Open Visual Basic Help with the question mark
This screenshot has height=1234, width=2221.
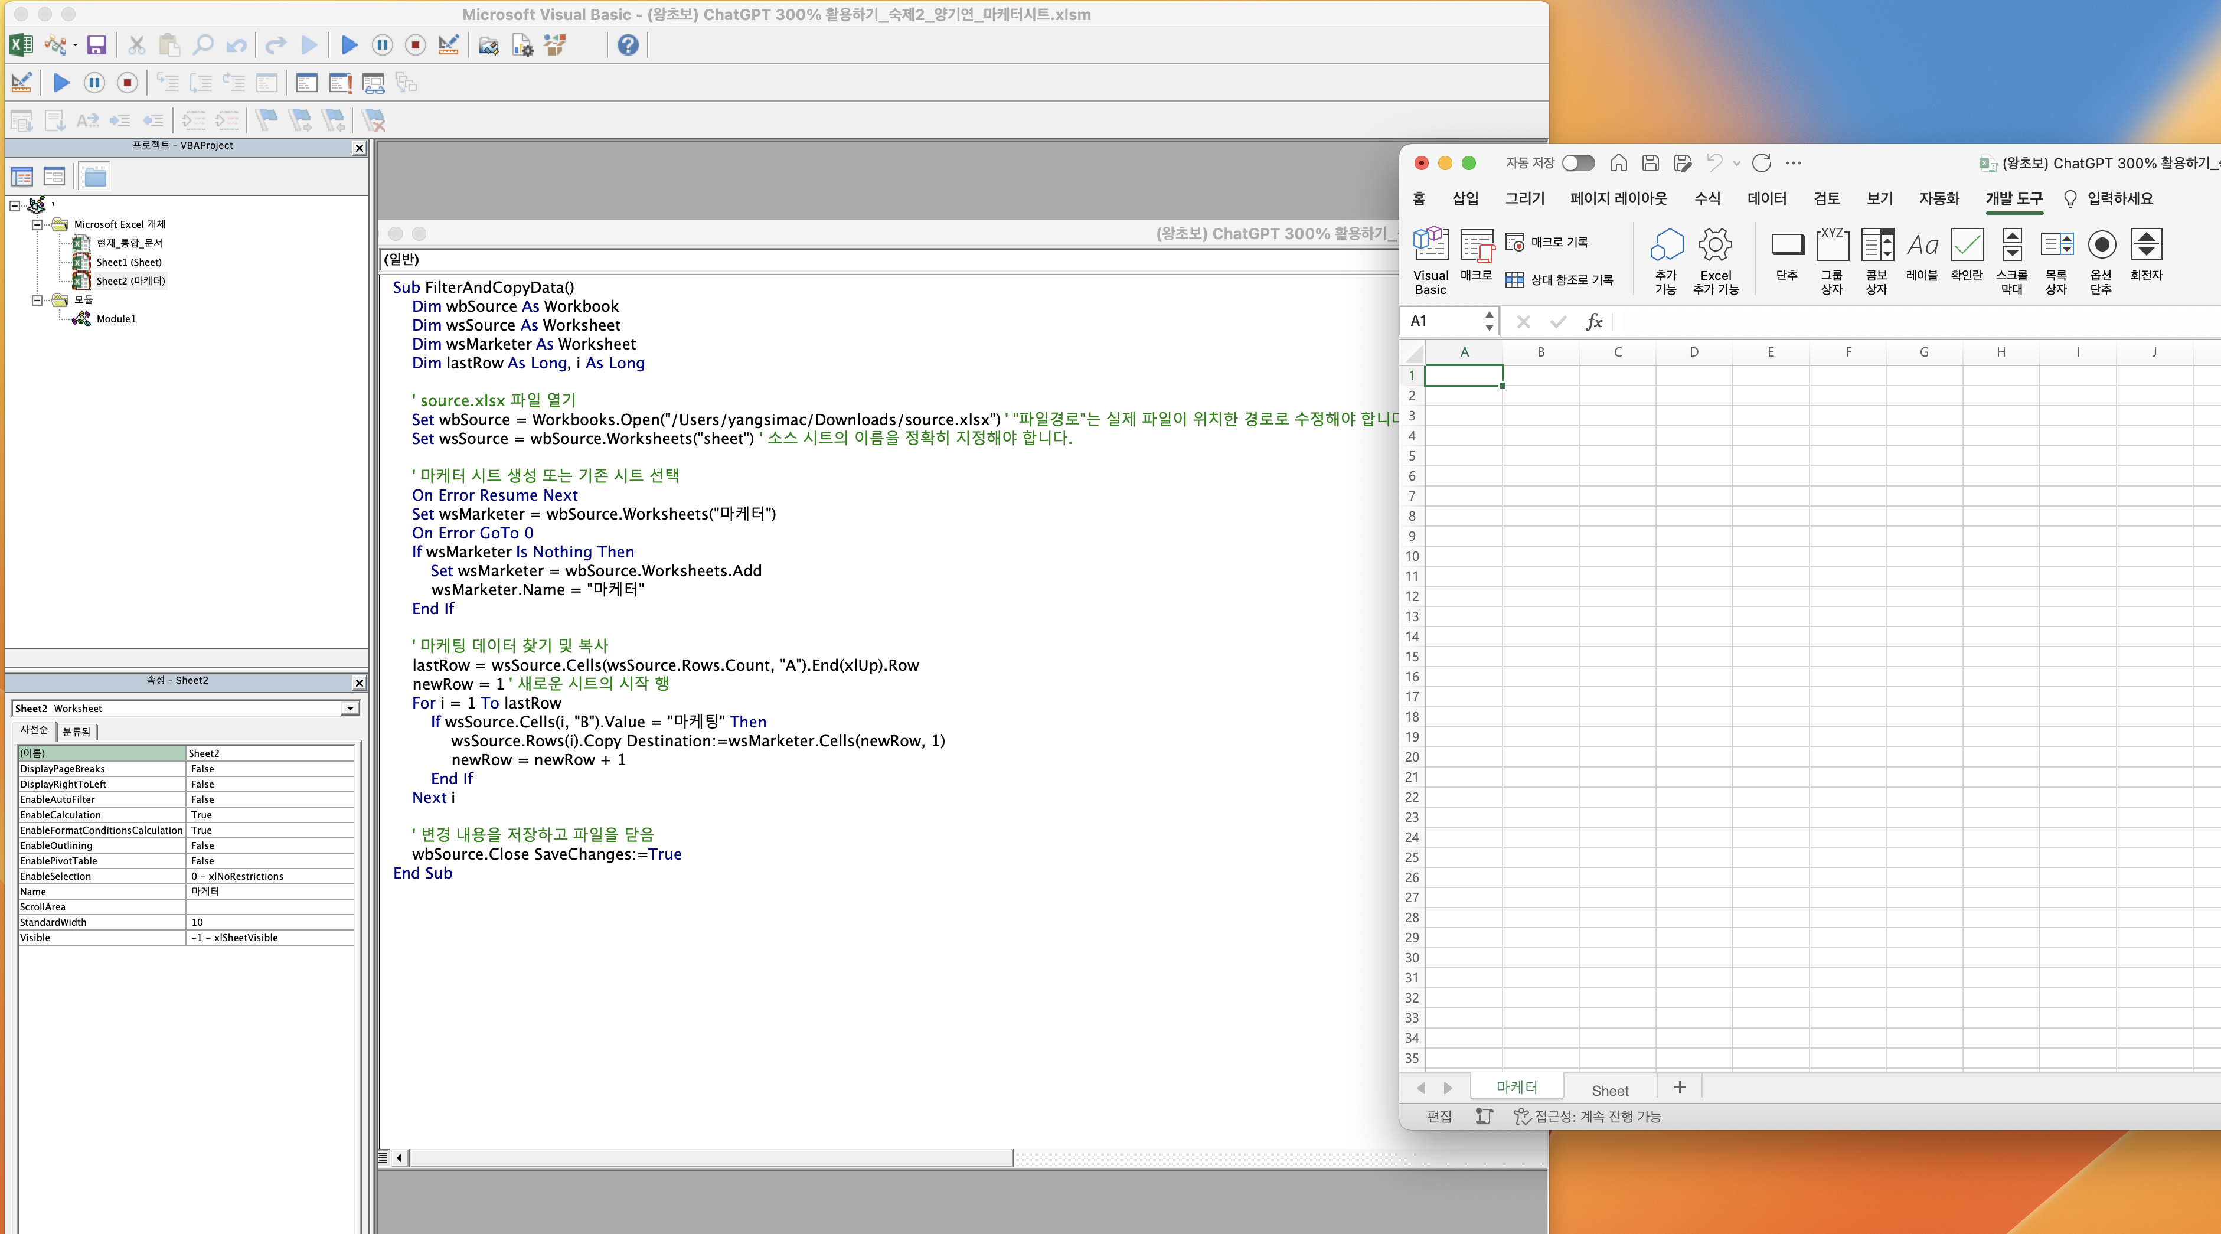coord(628,45)
